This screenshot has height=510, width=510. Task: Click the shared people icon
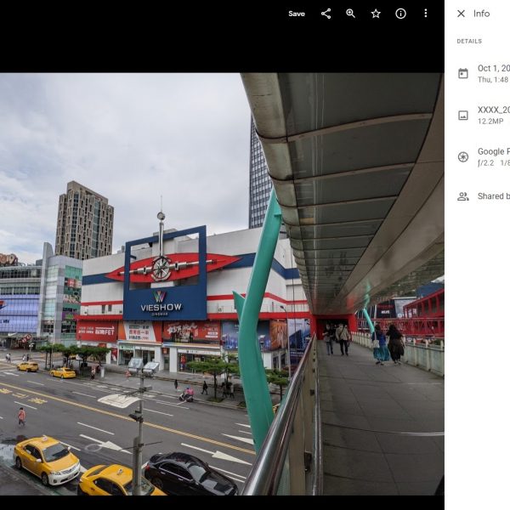tap(463, 196)
